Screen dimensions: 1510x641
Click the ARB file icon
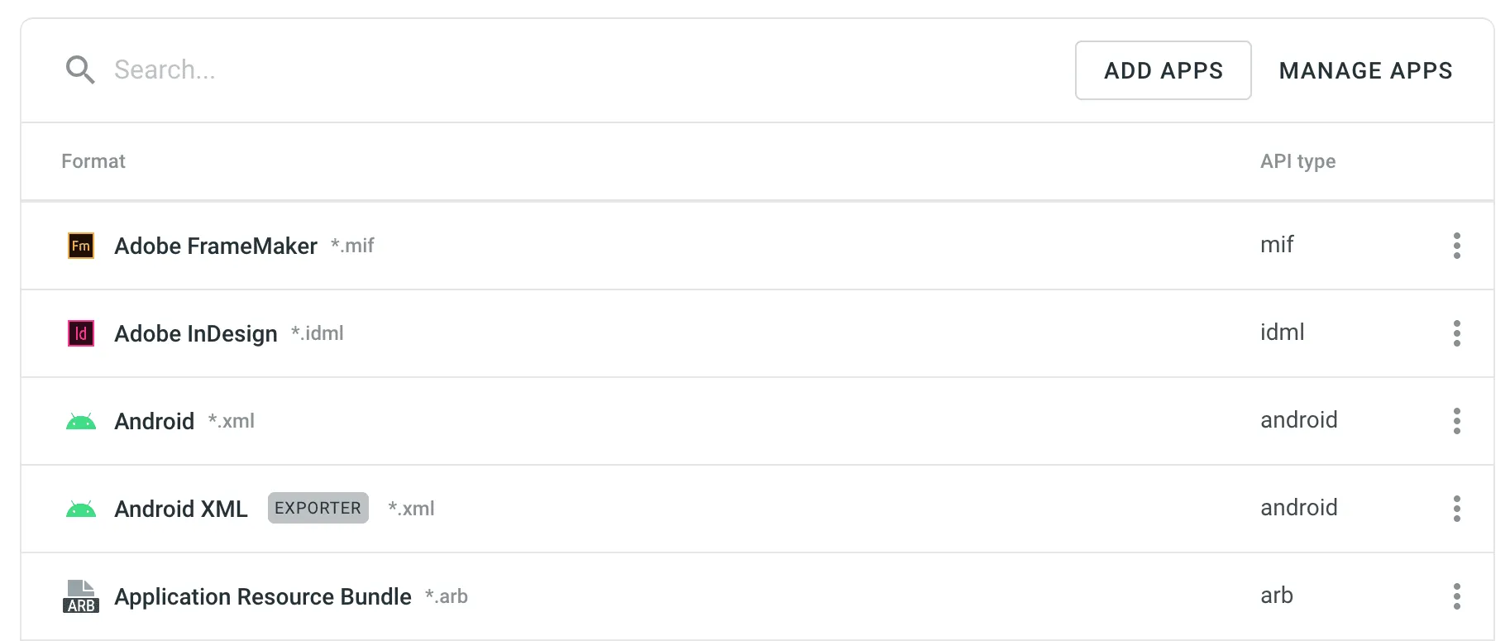(81, 596)
